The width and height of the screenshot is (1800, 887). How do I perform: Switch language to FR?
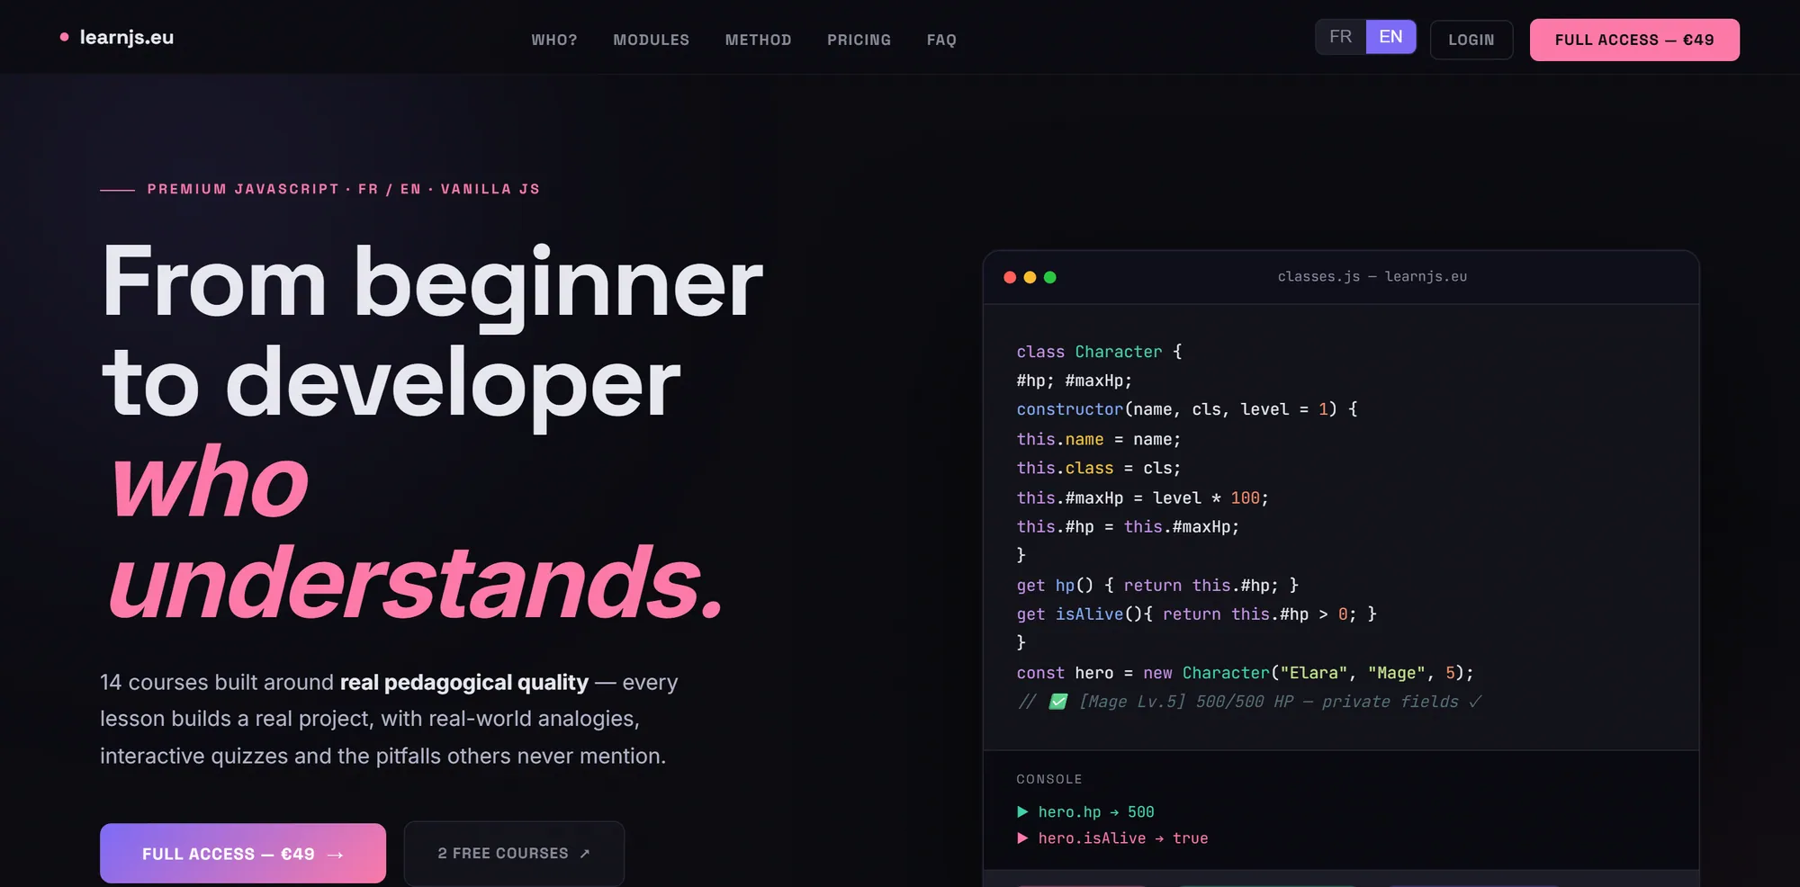click(1341, 37)
